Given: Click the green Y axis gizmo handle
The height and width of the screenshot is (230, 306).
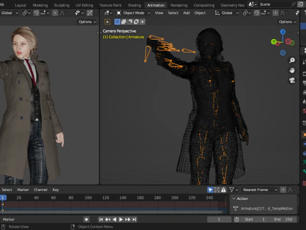Looking at the screenshot, I should pyautogui.click(x=273, y=42).
